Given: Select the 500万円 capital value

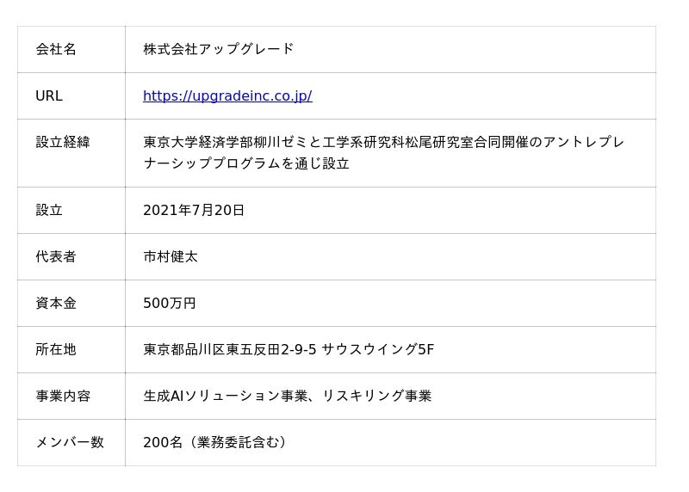Looking at the screenshot, I should [170, 304].
